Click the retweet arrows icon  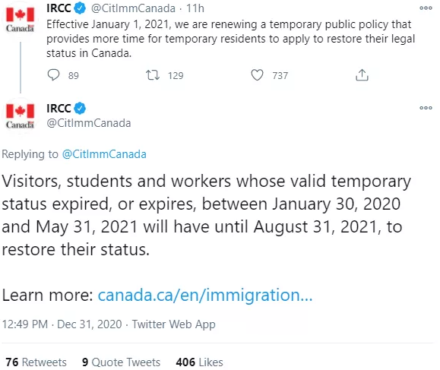click(x=153, y=75)
